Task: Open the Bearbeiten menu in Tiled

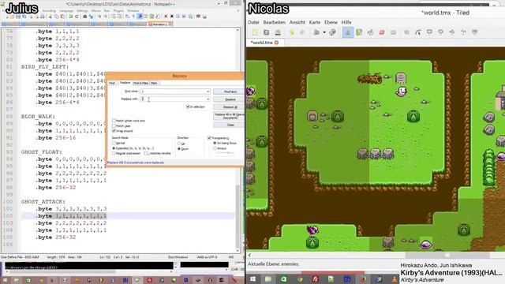Action: click(x=274, y=22)
